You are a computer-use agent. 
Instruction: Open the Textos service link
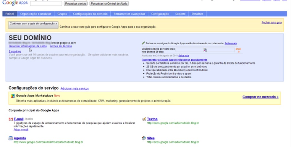point(152,119)
